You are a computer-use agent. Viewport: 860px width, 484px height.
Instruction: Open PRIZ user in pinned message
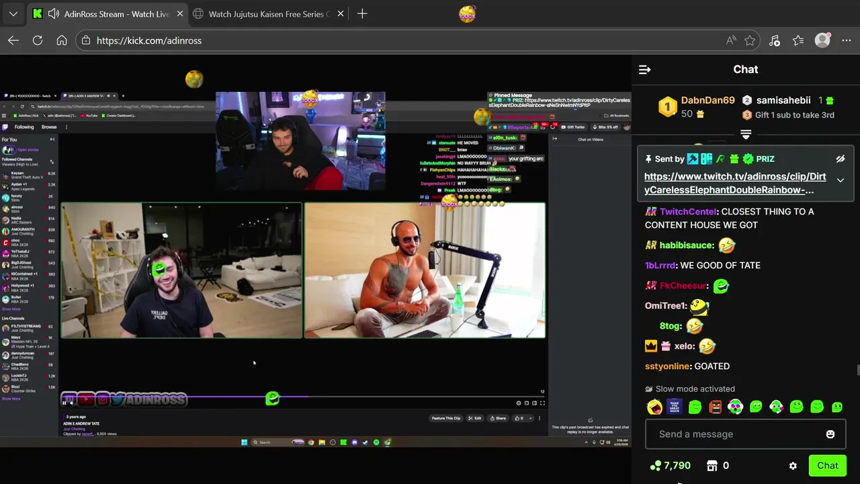[x=765, y=159]
